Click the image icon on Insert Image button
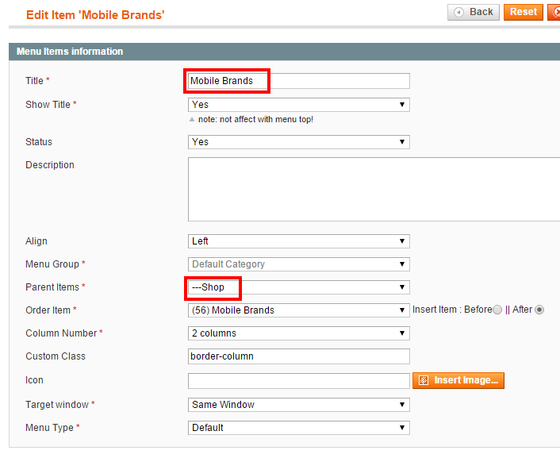This screenshot has height=458, width=560. (424, 380)
